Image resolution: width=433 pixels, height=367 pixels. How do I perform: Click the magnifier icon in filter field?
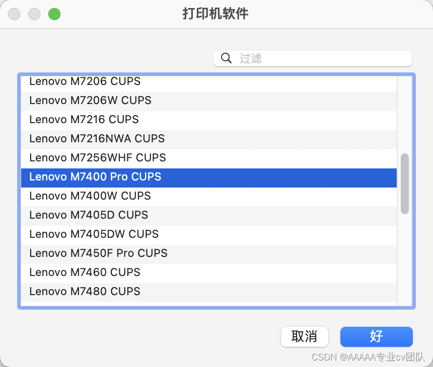(226, 58)
